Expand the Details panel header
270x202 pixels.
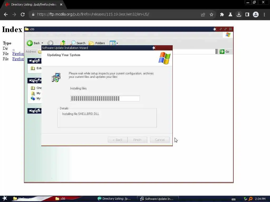tap(35, 111)
